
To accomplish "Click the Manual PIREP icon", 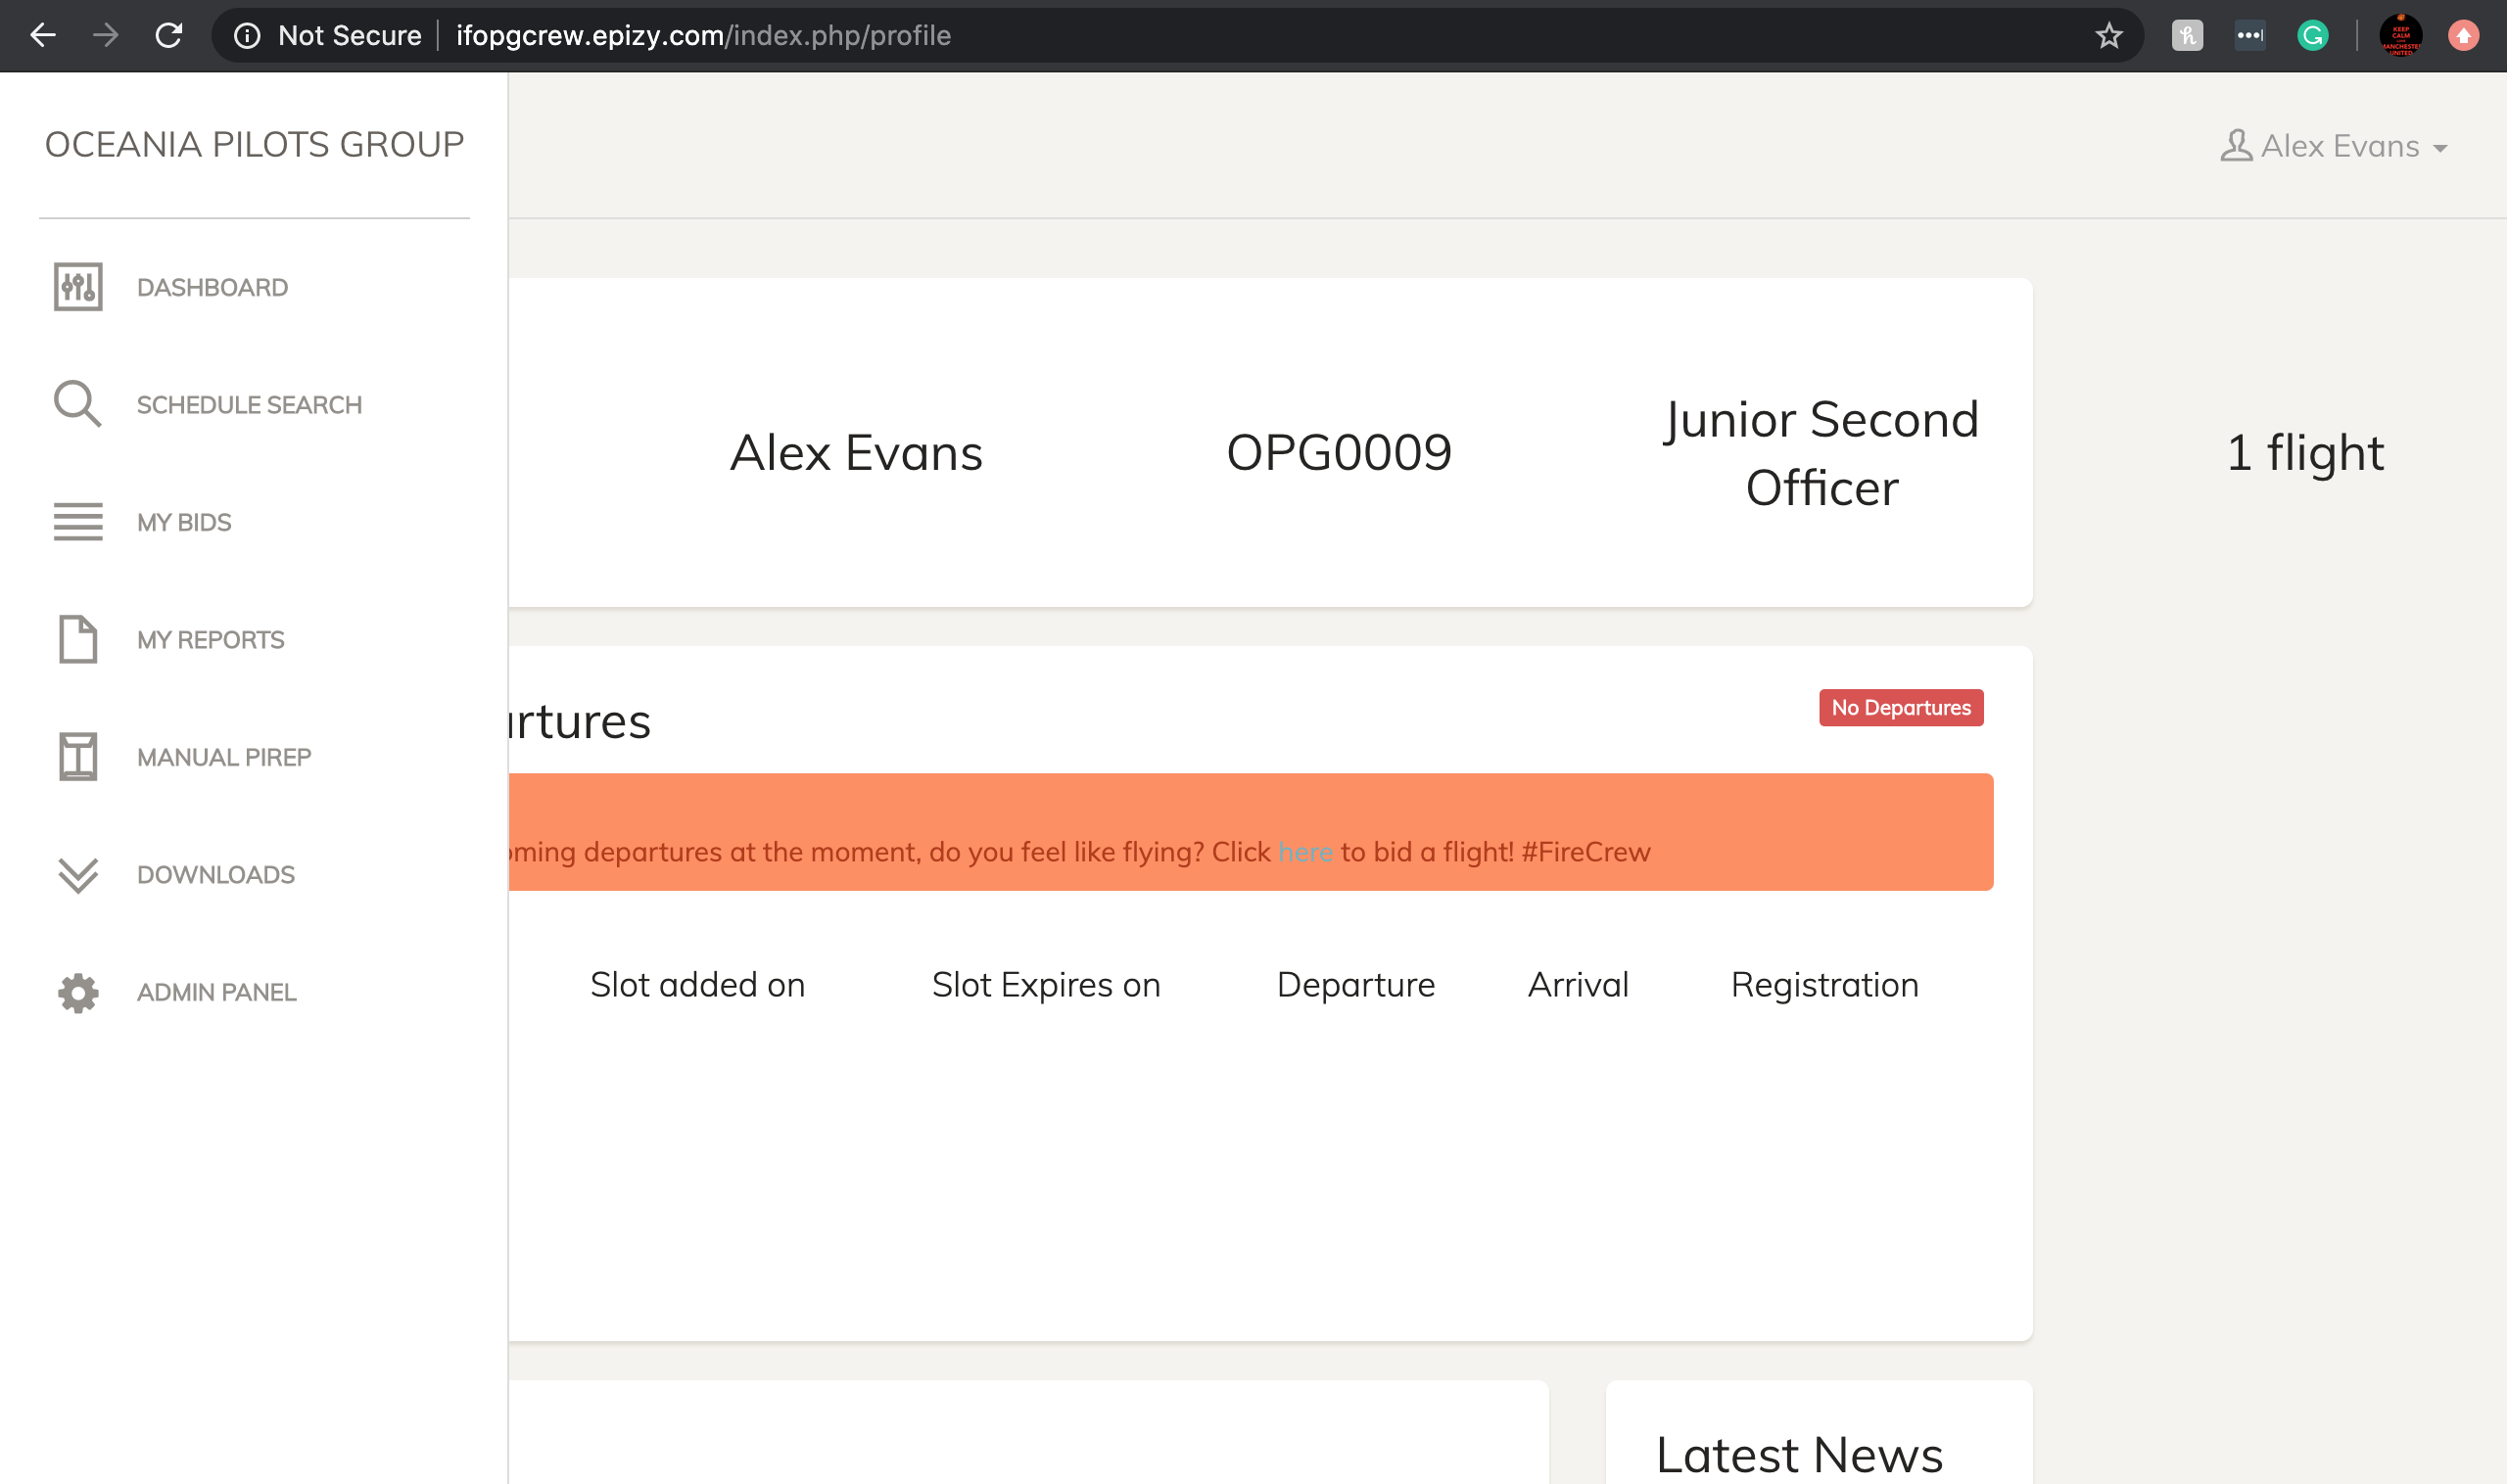I will click(78, 756).
